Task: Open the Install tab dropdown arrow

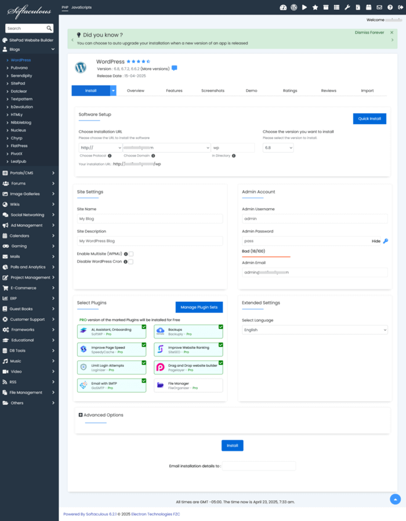Action: coord(113,91)
